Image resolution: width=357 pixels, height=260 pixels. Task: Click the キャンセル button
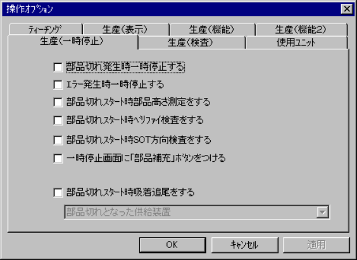(245, 245)
